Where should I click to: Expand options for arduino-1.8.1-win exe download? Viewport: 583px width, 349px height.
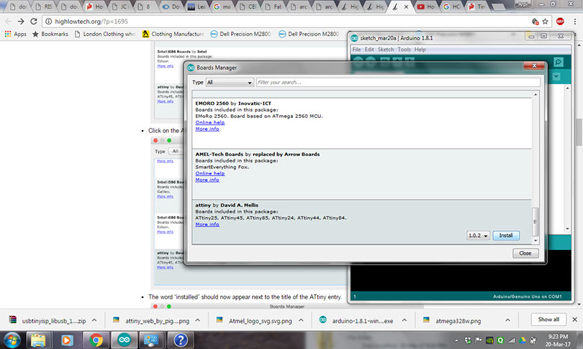click(x=405, y=320)
